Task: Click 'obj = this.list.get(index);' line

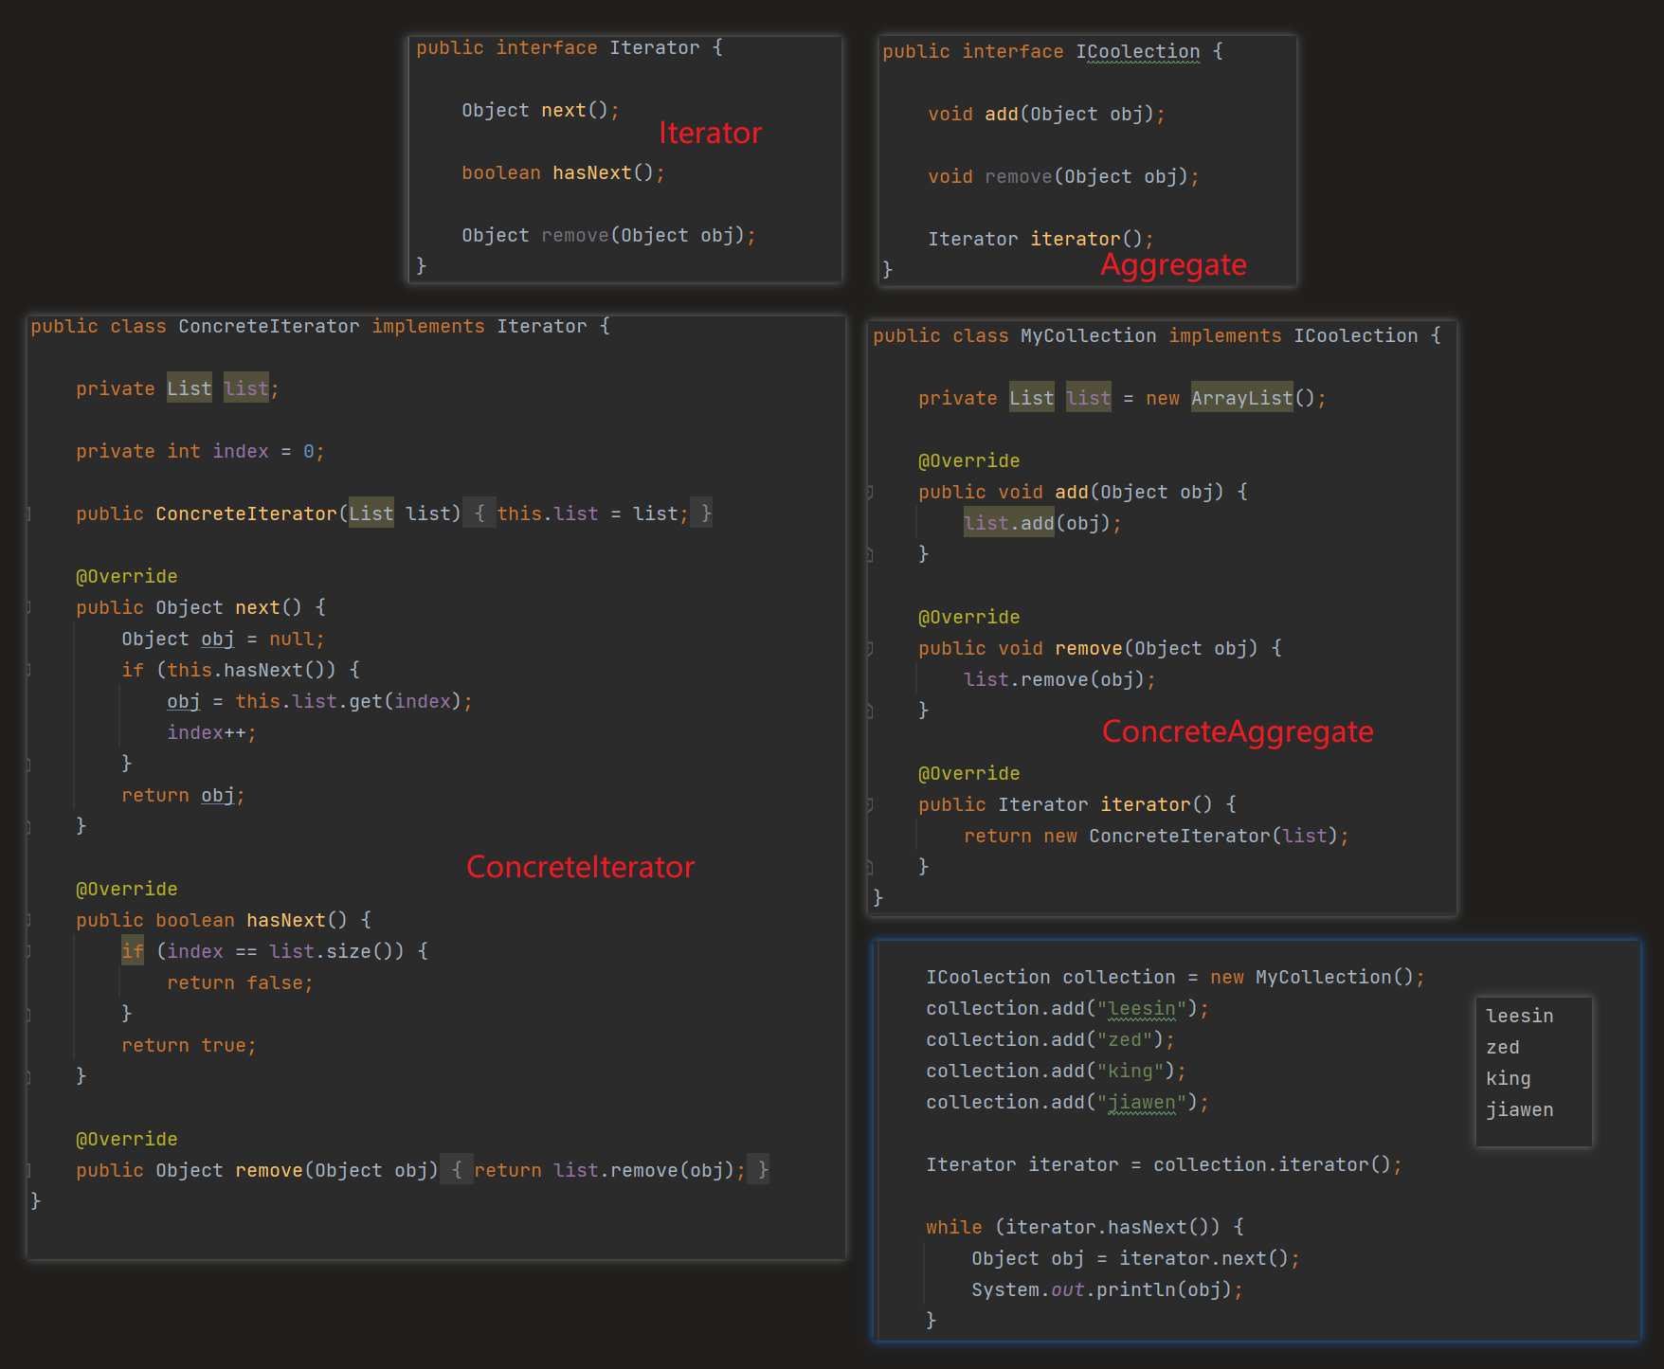Action: coord(319,702)
